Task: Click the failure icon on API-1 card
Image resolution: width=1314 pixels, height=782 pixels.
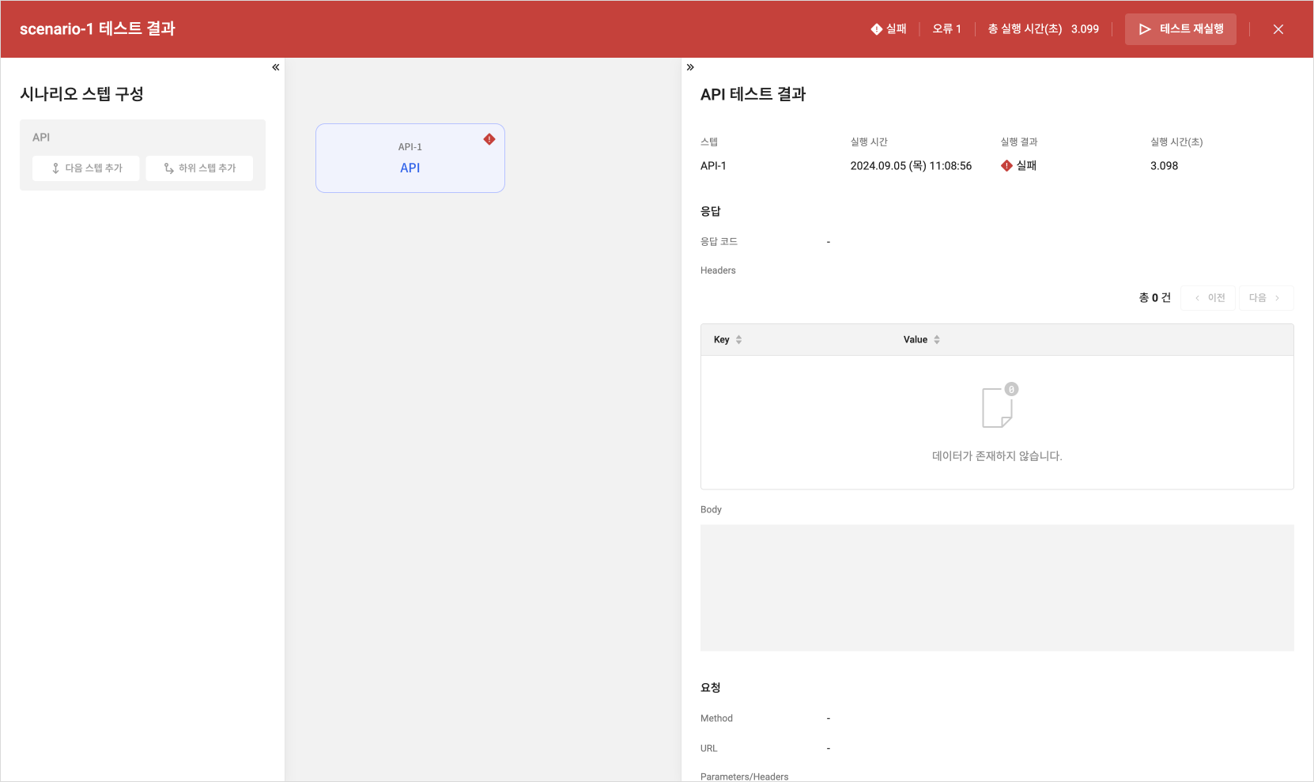Action: pyautogui.click(x=489, y=139)
